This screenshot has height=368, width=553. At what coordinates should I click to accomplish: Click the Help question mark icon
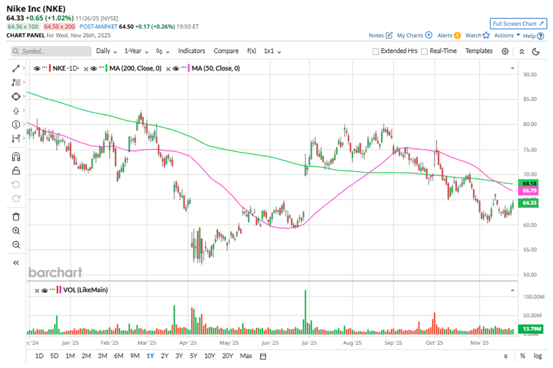pos(540,36)
